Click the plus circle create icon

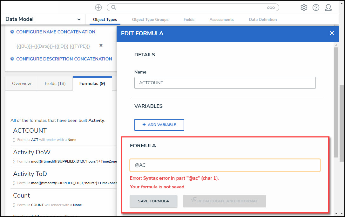[98, 7]
